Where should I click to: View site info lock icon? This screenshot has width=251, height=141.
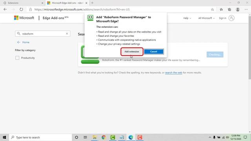pyautogui.click(x=31, y=9)
